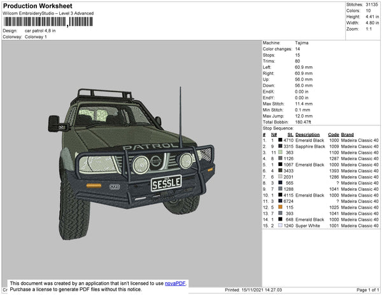Click the "Colorway 1" value
Image resolution: width=382 pixels, height=295 pixels.
pyautogui.click(x=36, y=37)
